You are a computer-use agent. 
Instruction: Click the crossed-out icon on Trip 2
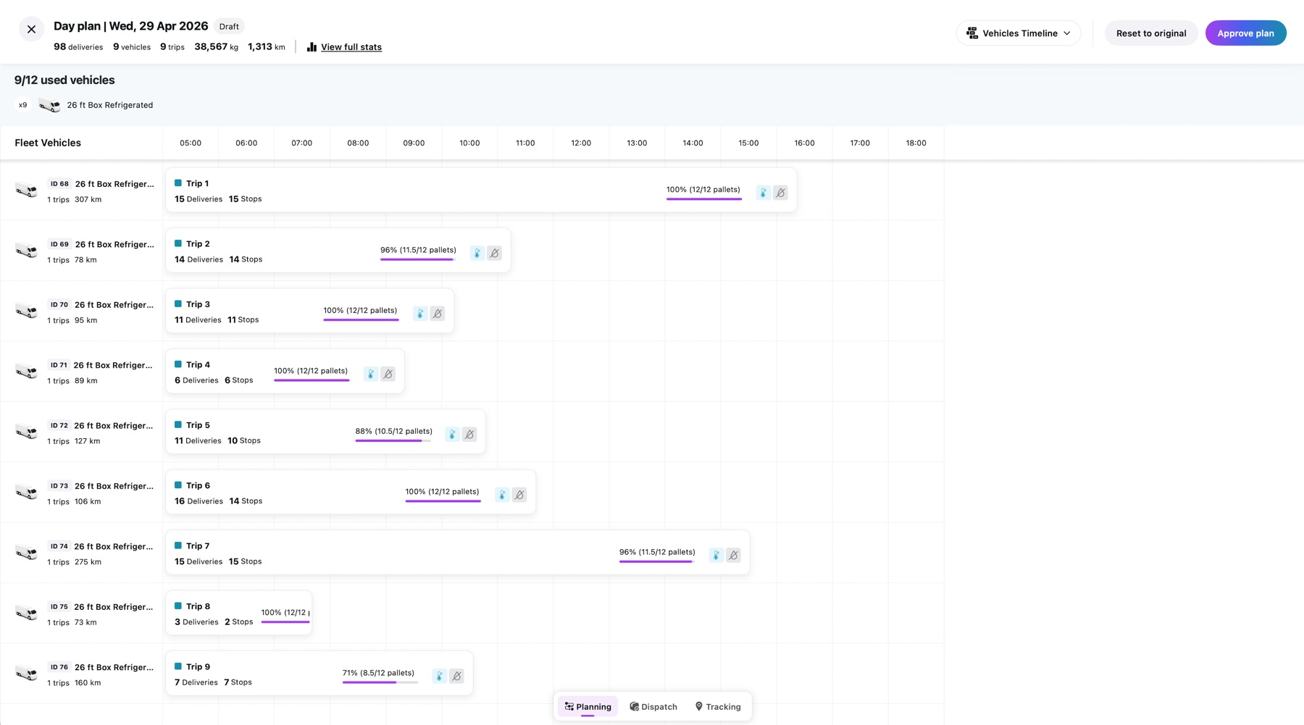point(494,253)
